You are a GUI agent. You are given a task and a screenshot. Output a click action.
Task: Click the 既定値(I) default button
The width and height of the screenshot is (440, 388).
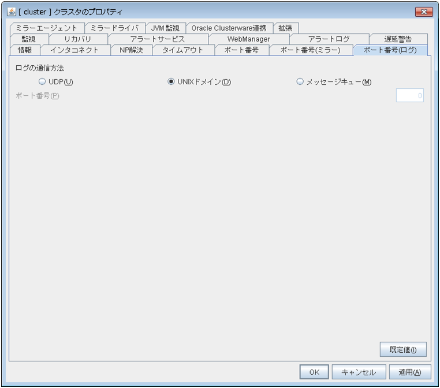pyautogui.click(x=403, y=349)
